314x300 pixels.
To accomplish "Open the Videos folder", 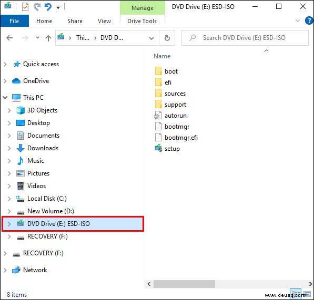I will pos(36,186).
